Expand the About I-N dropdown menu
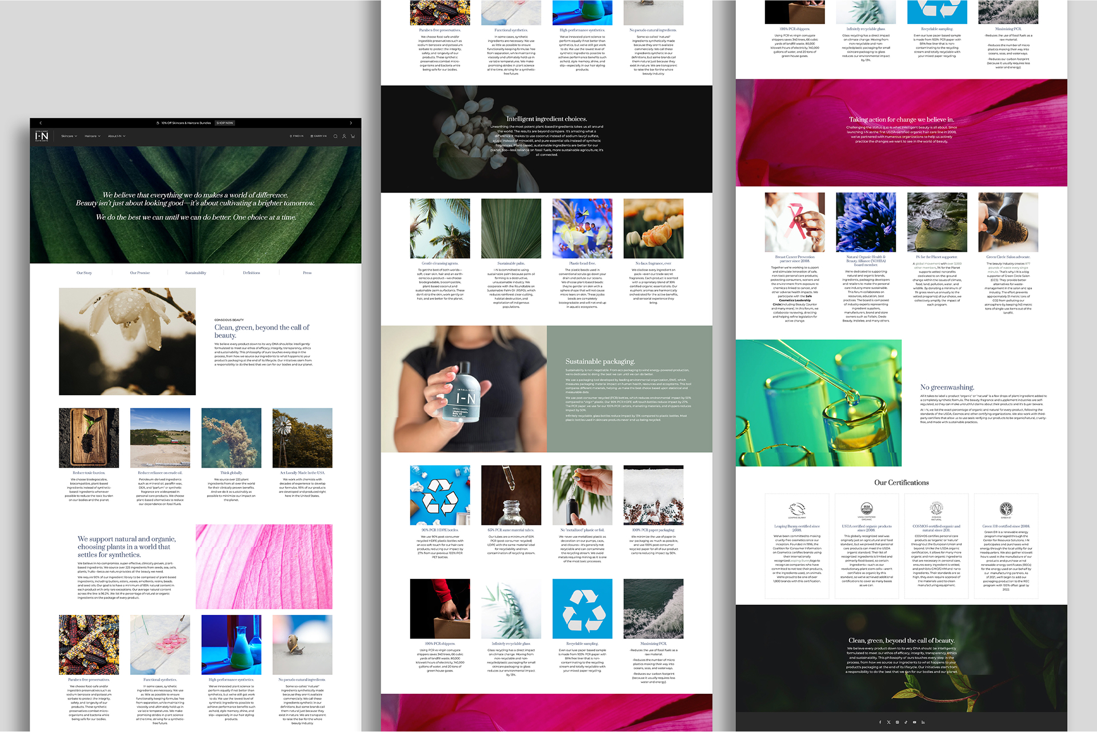 click(x=117, y=136)
